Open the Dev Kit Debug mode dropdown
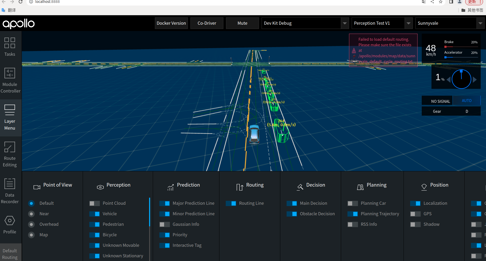 305,23
